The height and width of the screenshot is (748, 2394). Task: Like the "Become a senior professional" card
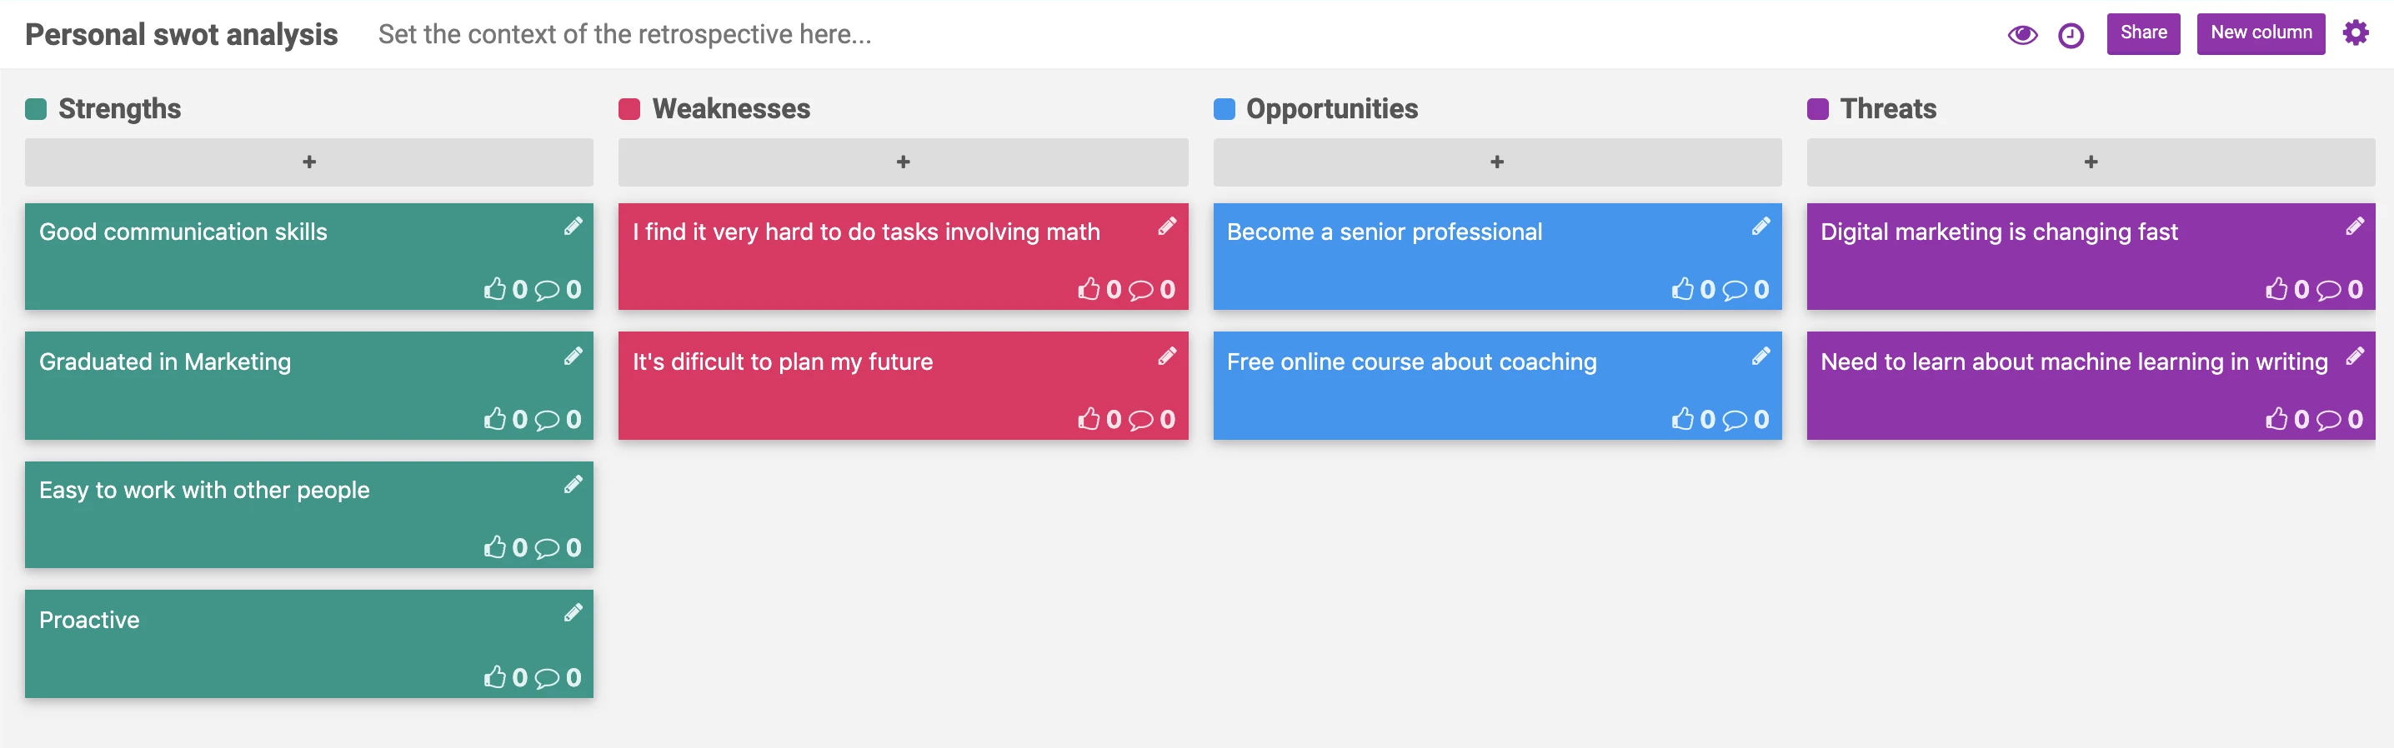tap(1684, 289)
